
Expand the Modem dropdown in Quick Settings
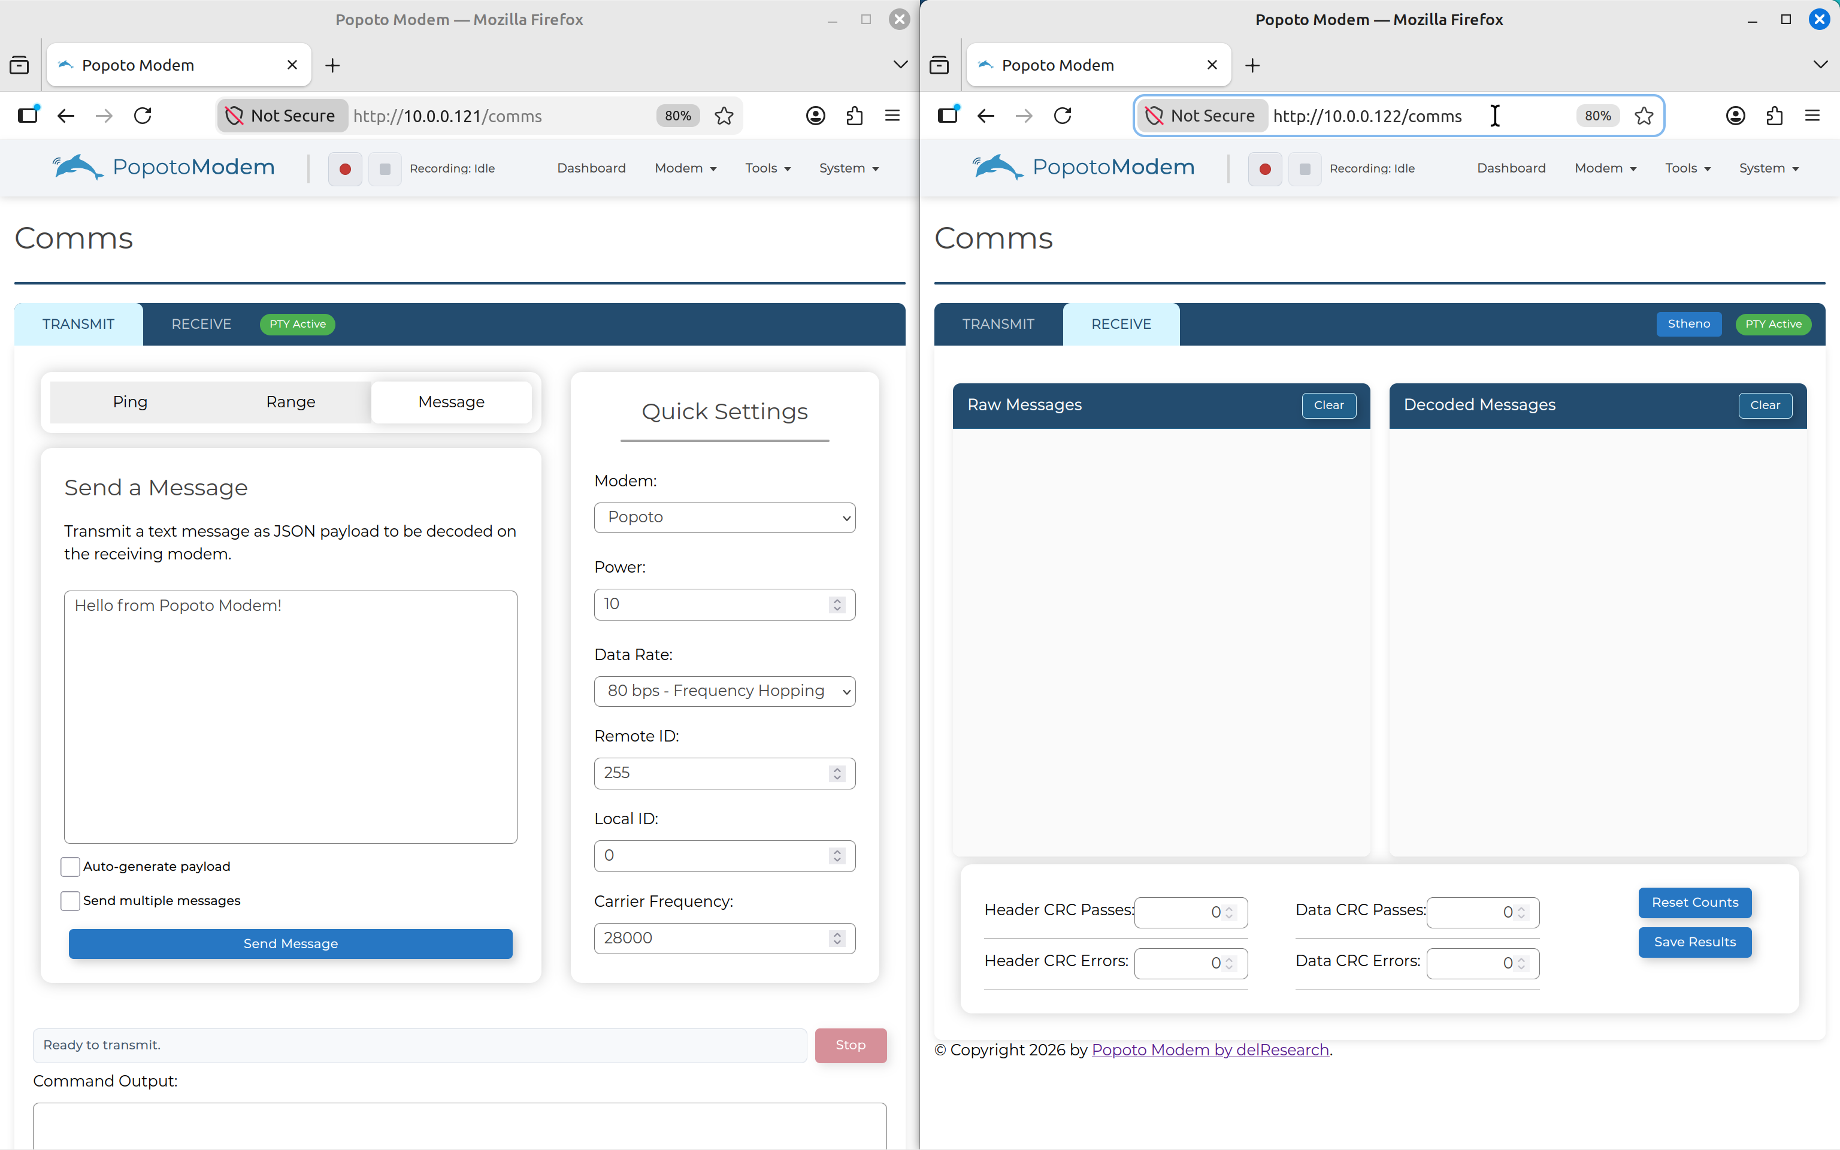(x=725, y=517)
